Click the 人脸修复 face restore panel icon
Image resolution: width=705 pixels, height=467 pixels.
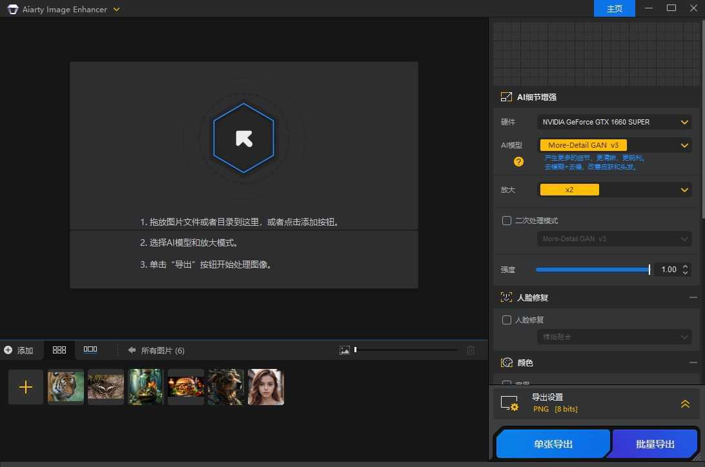click(507, 297)
